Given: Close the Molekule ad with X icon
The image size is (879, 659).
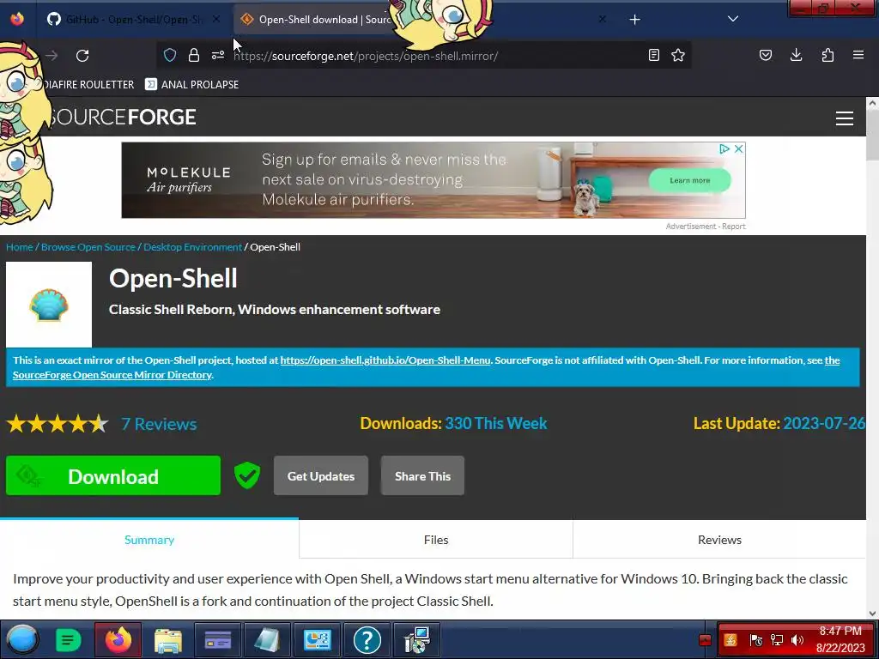Looking at the screenshot, I should coord(739,148).
